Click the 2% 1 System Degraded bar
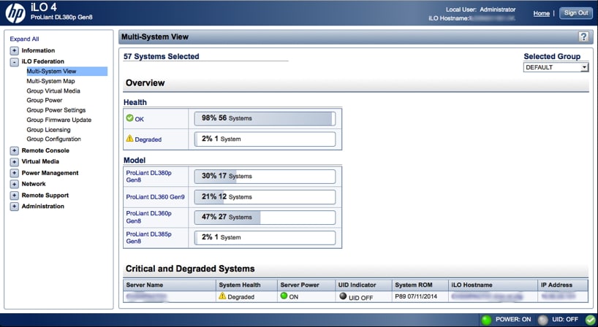The image size is (598, 327). tap(265, 139)
